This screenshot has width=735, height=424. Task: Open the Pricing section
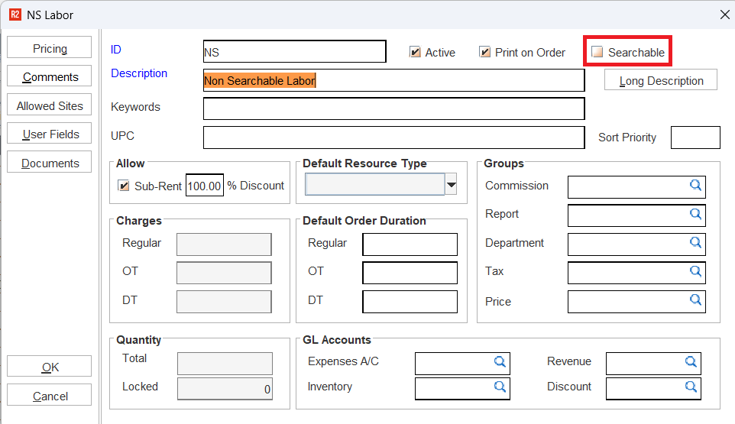[50, 48]
